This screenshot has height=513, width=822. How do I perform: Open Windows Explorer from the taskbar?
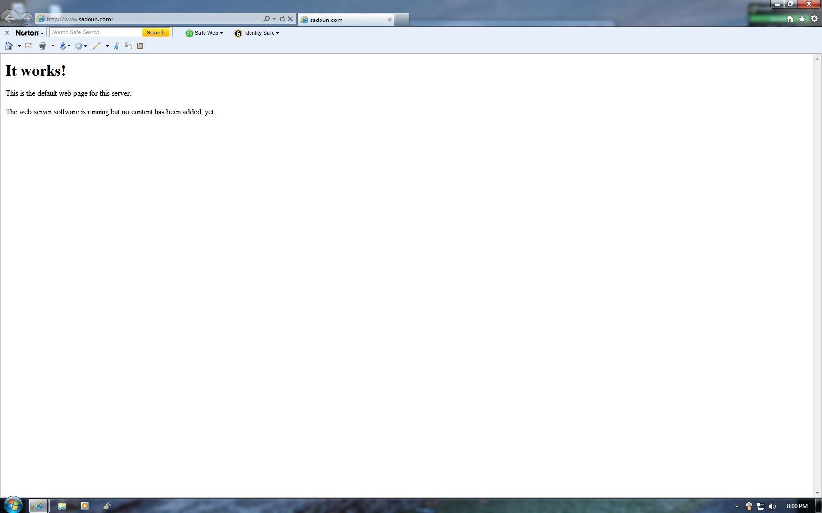coord(62,506)
